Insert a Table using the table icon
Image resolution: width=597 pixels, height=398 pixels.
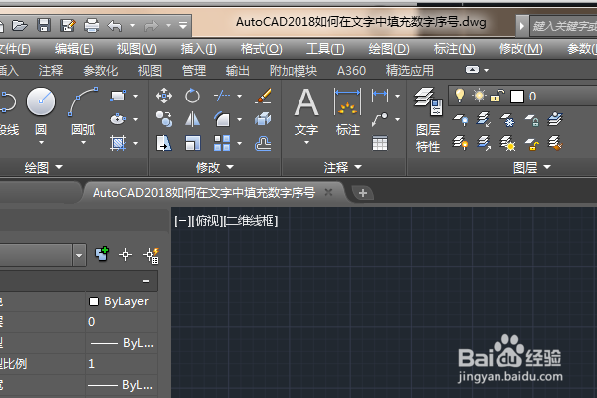[x=380, y=143]
